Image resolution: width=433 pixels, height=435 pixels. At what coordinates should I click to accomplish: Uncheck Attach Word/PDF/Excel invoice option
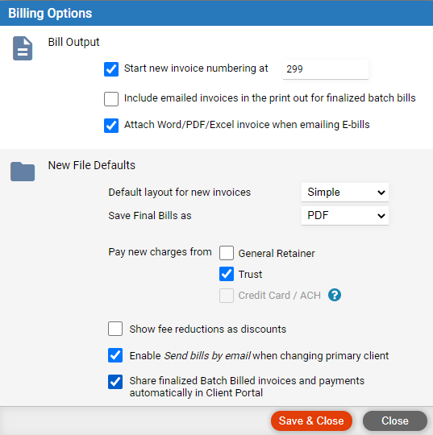click(111, 126)
